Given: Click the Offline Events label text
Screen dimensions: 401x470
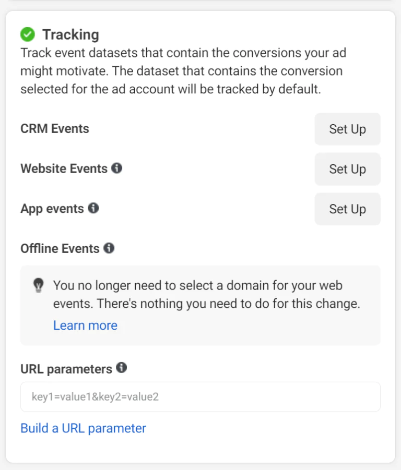Looking at the screenshot, I should click(x=60, y=248).
